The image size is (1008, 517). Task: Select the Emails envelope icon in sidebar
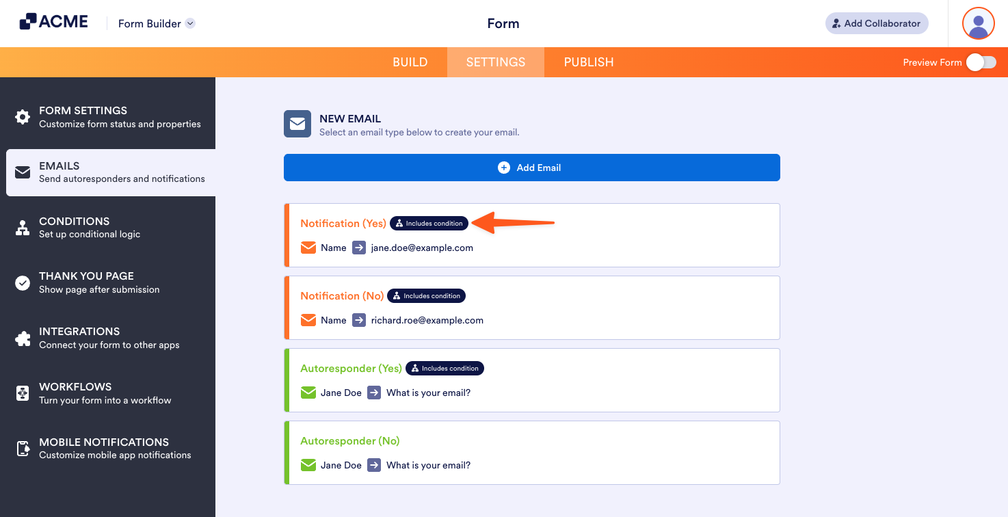[x=23, y=172]
